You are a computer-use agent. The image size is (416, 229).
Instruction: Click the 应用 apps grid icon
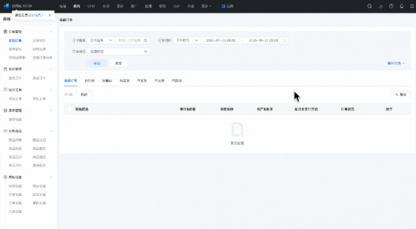tap(223, 6)
